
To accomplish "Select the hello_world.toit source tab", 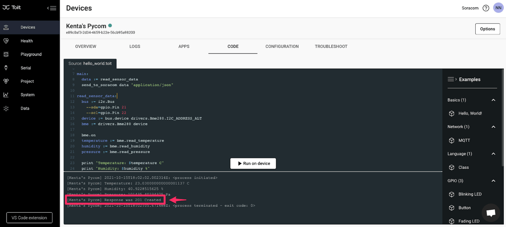I will pyautogui.click(x=90, y=64).
